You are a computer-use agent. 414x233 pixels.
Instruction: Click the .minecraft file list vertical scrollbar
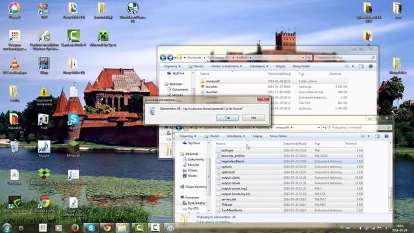click(x=390, y=177)
